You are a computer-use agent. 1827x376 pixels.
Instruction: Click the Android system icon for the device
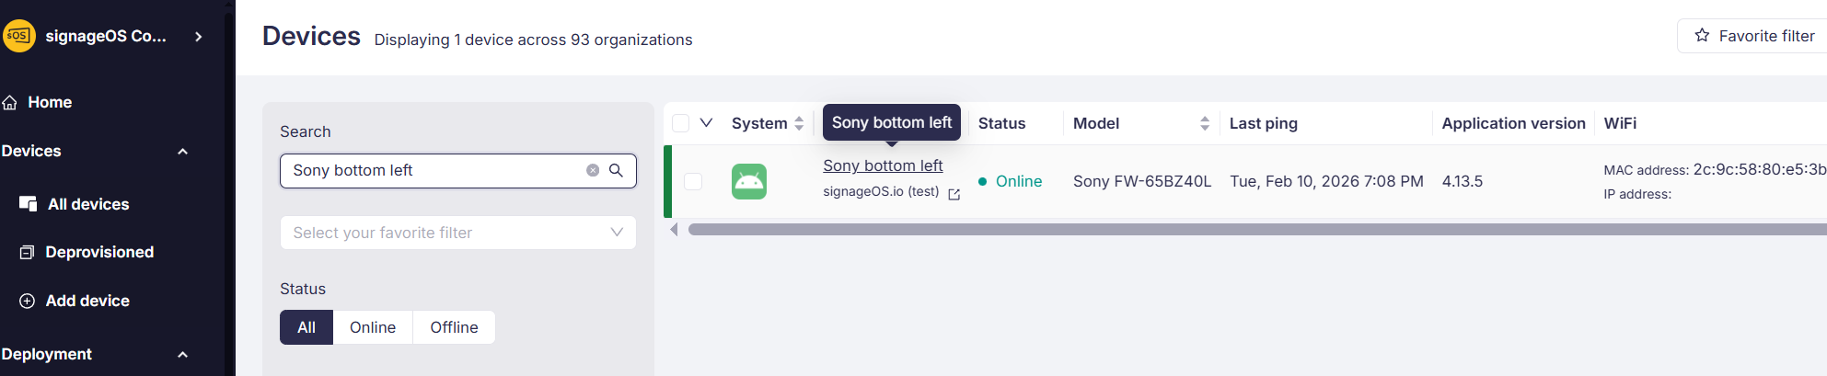[x=748, y=181]
